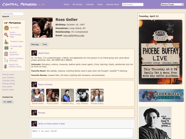
Task: Click the Poke button
Action: click(x=44, y=44)
